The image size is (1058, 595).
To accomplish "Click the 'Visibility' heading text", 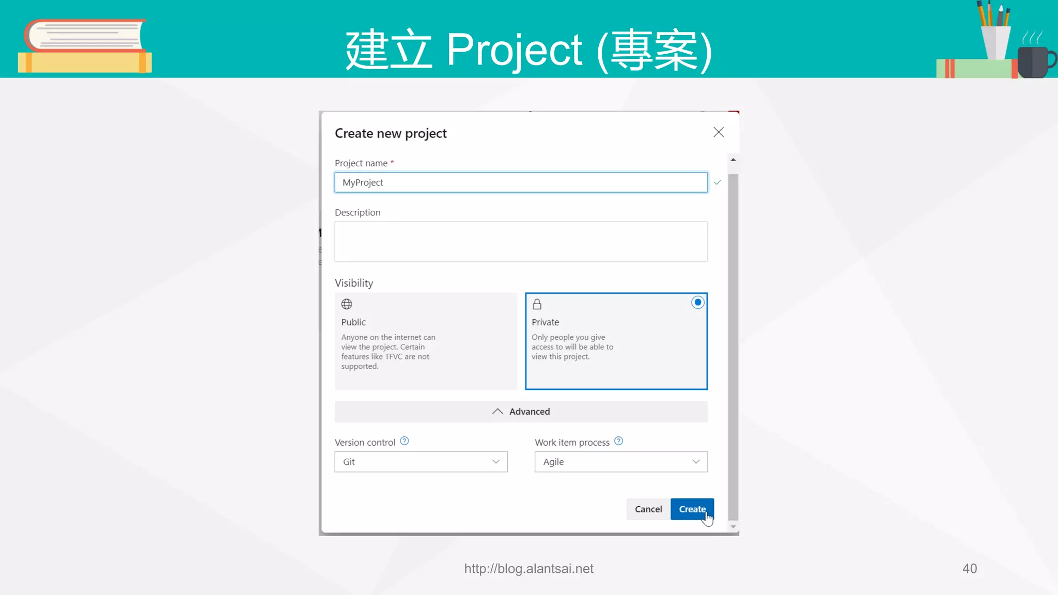I will point(354,283).
